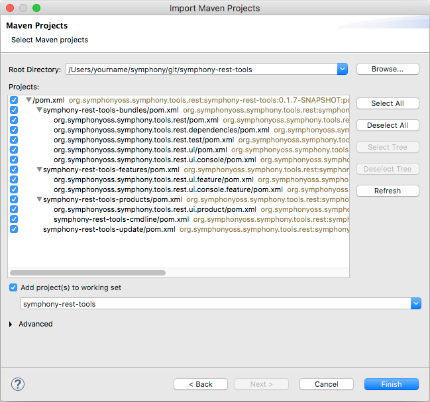430x402 pixels.
Task: Click the horizontal scrollbar of Projects list
Action: [87, 273]
